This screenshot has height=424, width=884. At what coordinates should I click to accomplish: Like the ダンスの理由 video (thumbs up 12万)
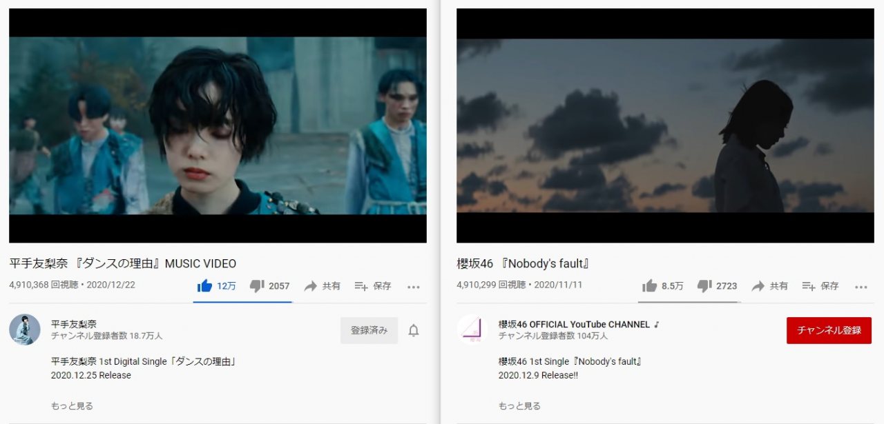pyautogui.click(x=216, y=286)
